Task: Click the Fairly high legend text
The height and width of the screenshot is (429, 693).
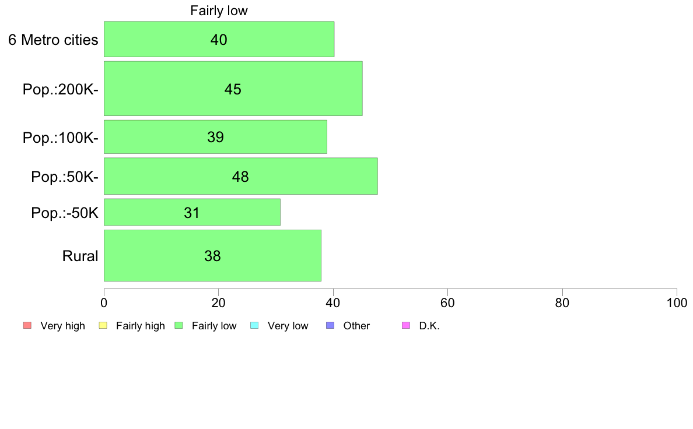Action: tap(141, 326)
